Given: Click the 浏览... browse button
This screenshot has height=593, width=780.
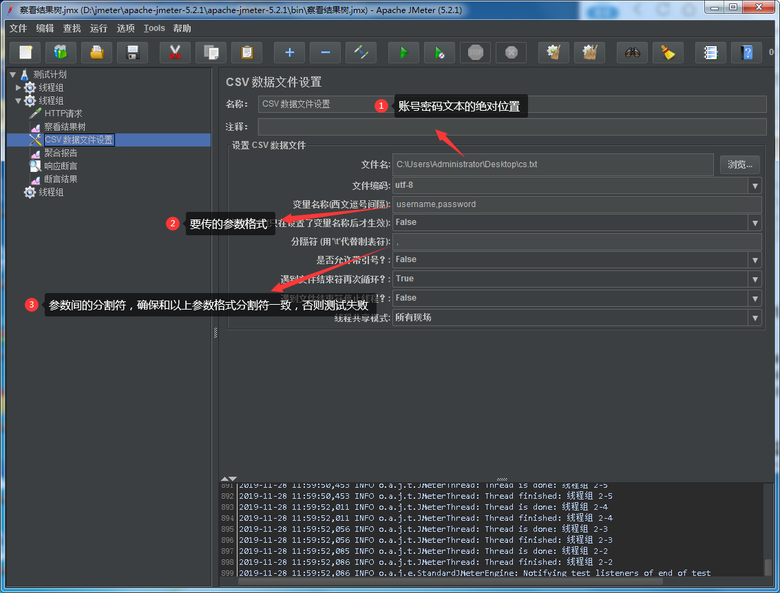Looking at the screenshot, I should (739, 164).
